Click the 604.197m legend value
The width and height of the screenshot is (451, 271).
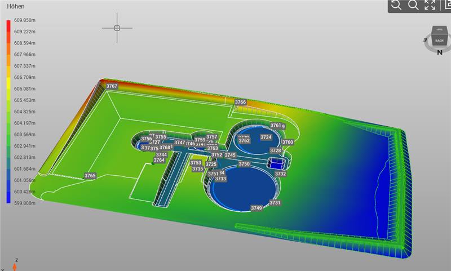point(25,123)
